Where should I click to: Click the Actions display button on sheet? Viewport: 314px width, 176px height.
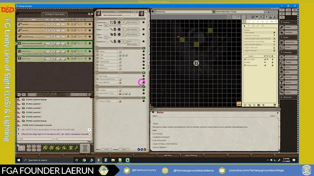click(124, 149)
